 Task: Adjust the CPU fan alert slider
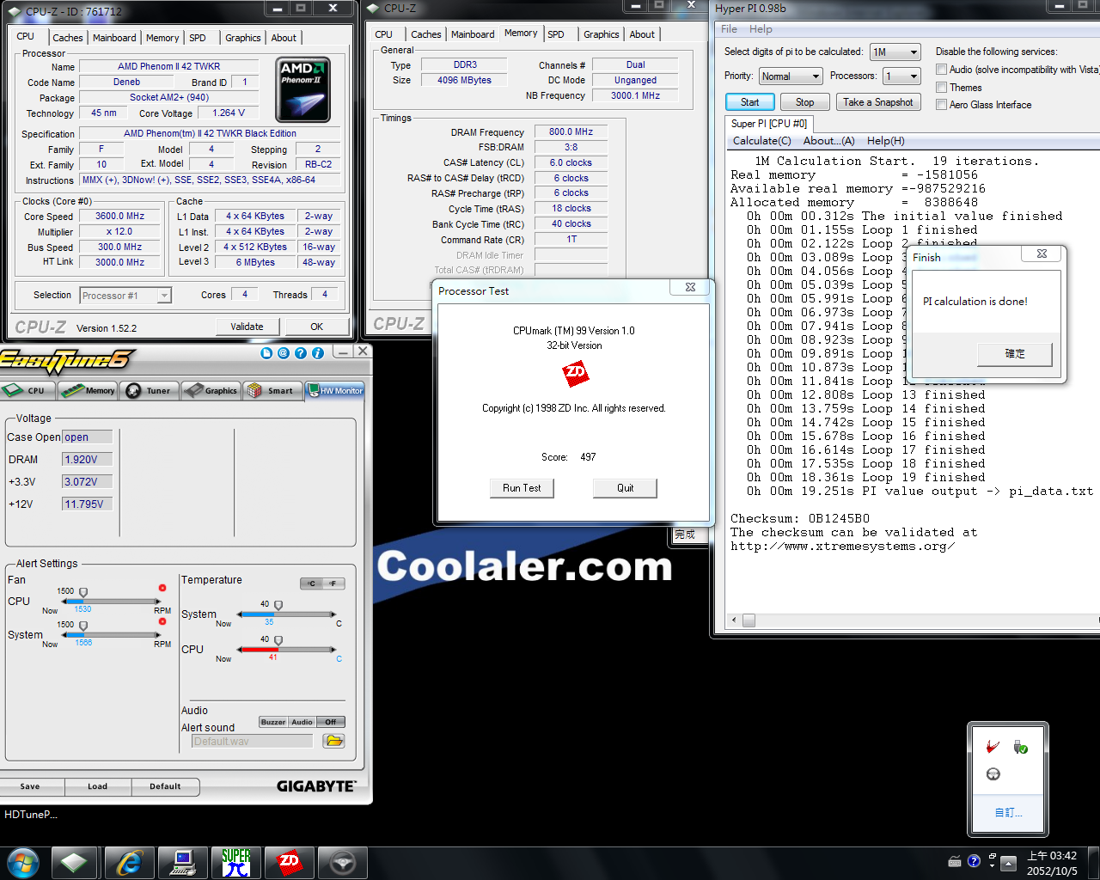pos(83,591)
